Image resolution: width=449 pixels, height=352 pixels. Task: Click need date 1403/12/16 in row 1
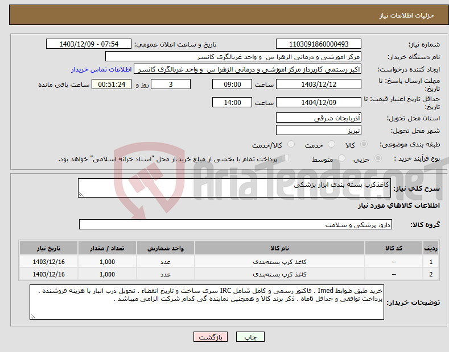[49, 262]
